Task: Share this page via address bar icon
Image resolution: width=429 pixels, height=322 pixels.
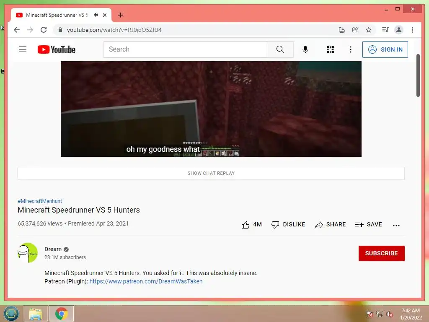Action: coord(355,30)
